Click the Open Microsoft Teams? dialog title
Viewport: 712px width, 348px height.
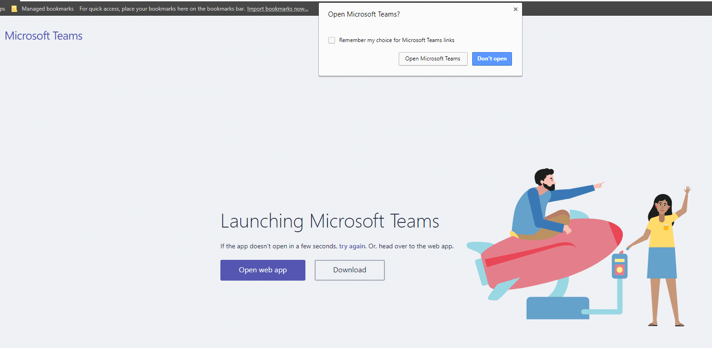(364, 14)
